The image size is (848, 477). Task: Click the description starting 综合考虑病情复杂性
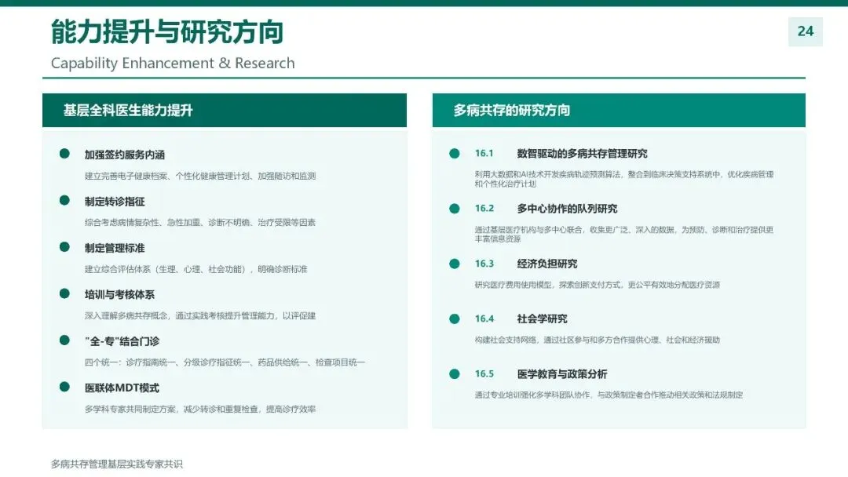(x=200, y=223)
